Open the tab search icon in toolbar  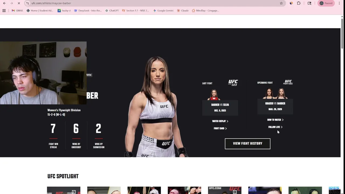click(309, 3)
